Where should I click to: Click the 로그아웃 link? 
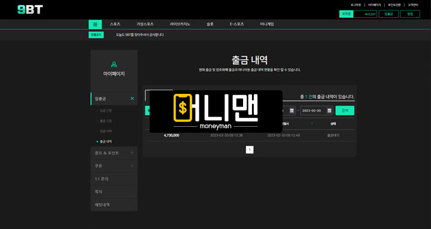[356, 5]
